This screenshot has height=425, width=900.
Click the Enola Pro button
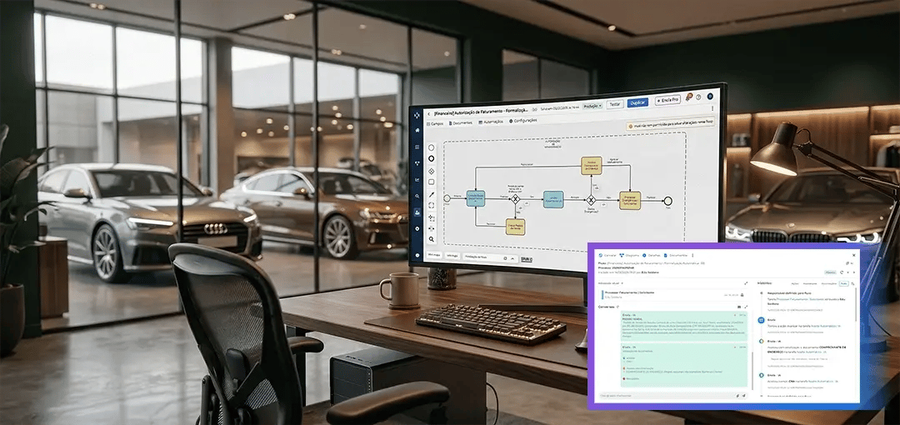(667, 101)
